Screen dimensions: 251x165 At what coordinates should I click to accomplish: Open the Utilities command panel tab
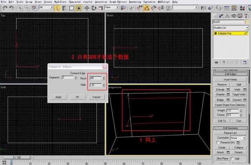click(246, 16)
